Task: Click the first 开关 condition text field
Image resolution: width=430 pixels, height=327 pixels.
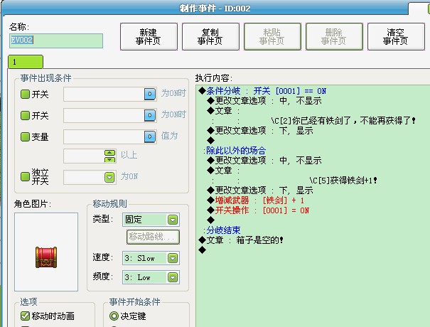Action: 104,94
